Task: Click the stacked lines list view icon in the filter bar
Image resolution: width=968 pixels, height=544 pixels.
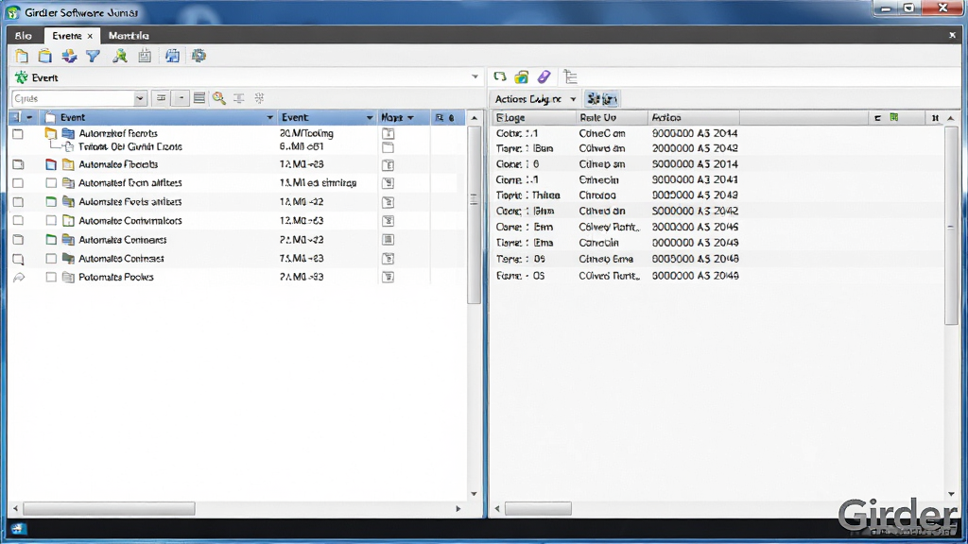Action: (x=199, y=98)
